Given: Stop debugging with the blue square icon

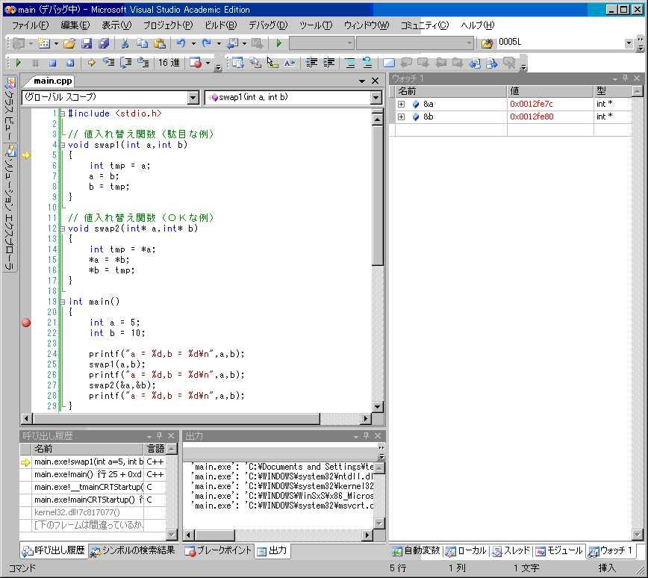Looking at the screenshot, I should [x=52, y=63].
